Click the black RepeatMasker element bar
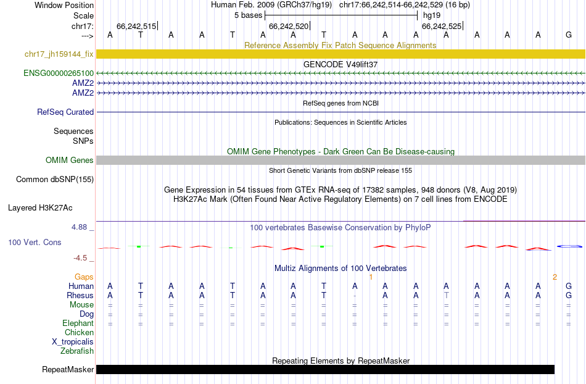586x384 pixels. coord(325,369)
